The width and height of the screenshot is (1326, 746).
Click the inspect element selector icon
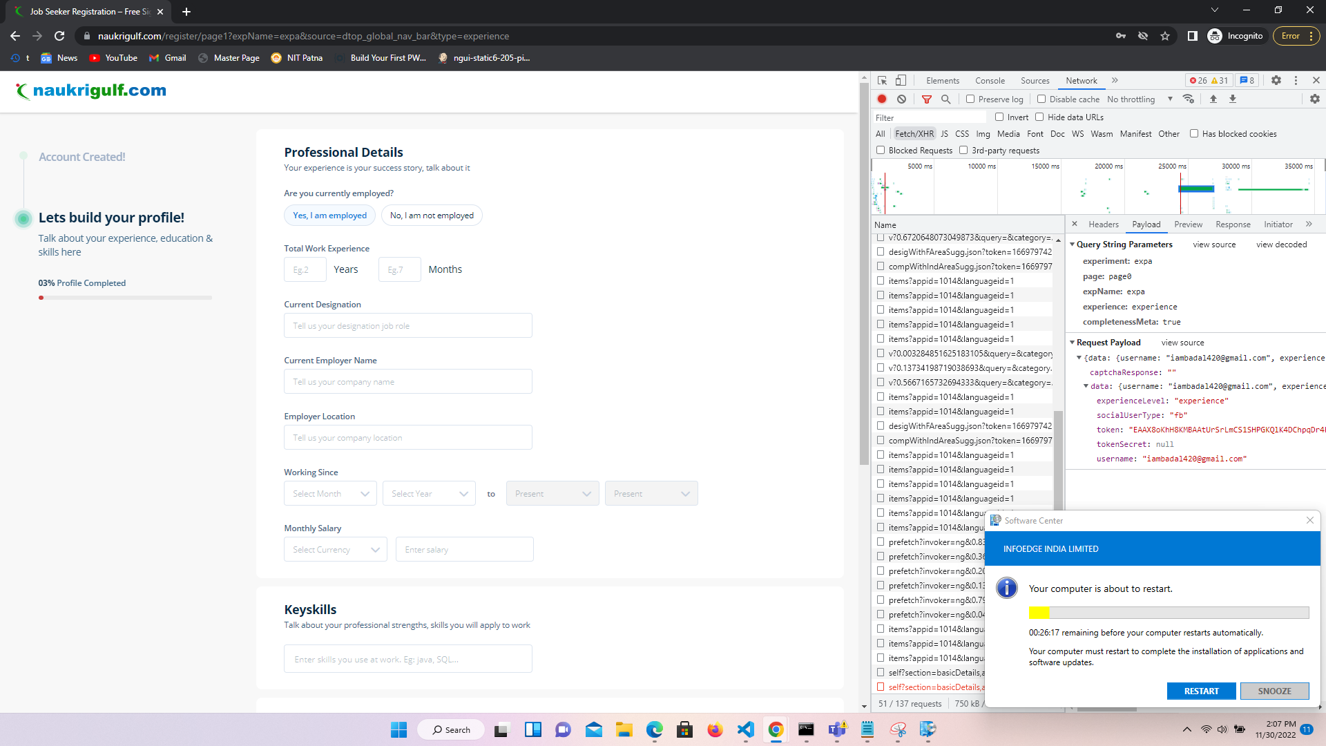pos(882,81)
